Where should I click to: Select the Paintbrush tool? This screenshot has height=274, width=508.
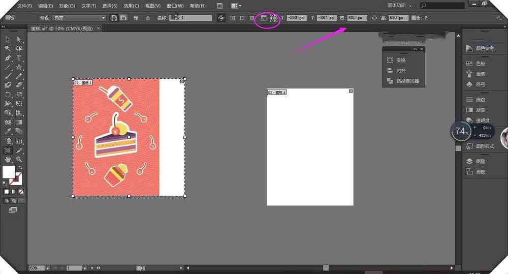[8, 76]
